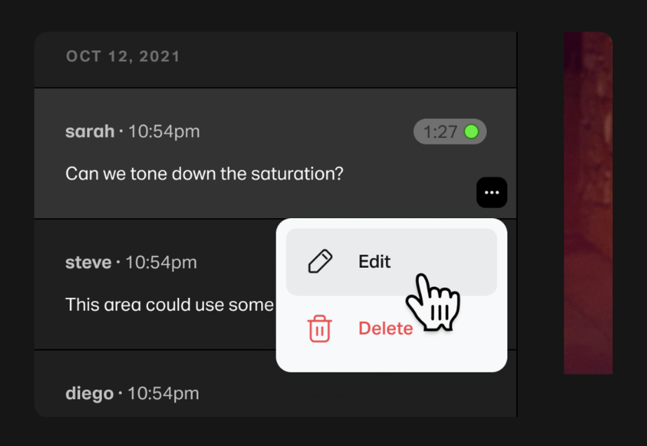The image size is (647, 446).
Task: Click the Edit label text in popup
Action: (374, 262)
